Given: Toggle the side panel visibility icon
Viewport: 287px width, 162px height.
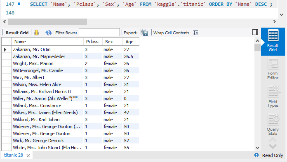Looking at the screenshot, I should pyautogui.click(x=255, y=32).
